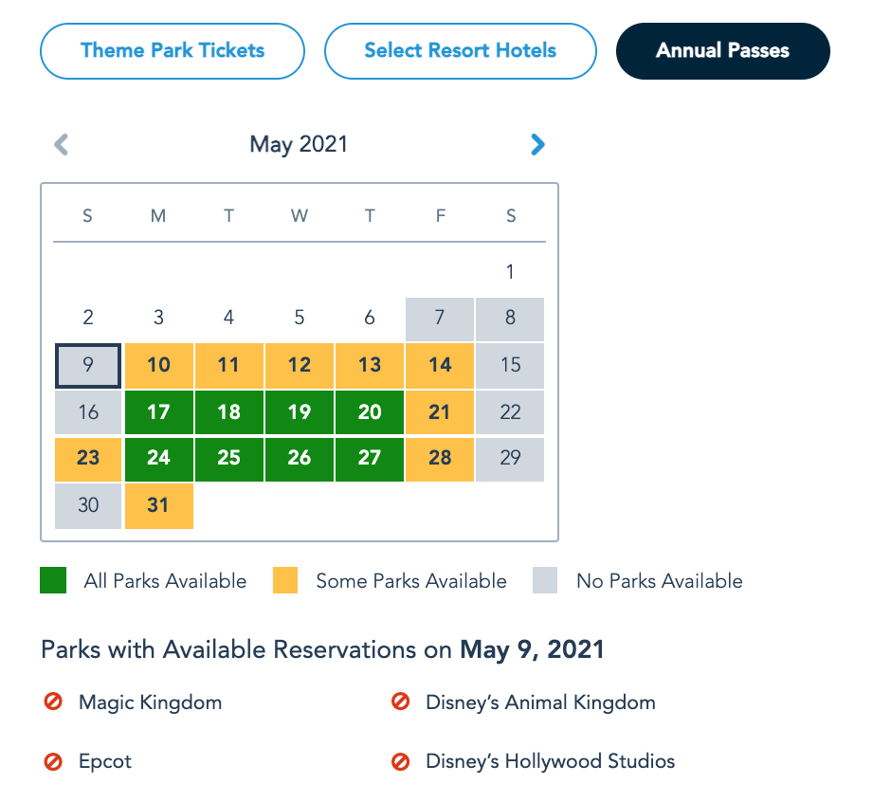
Task: Click the May 2021 month heading
Action: tap(299, 145)
